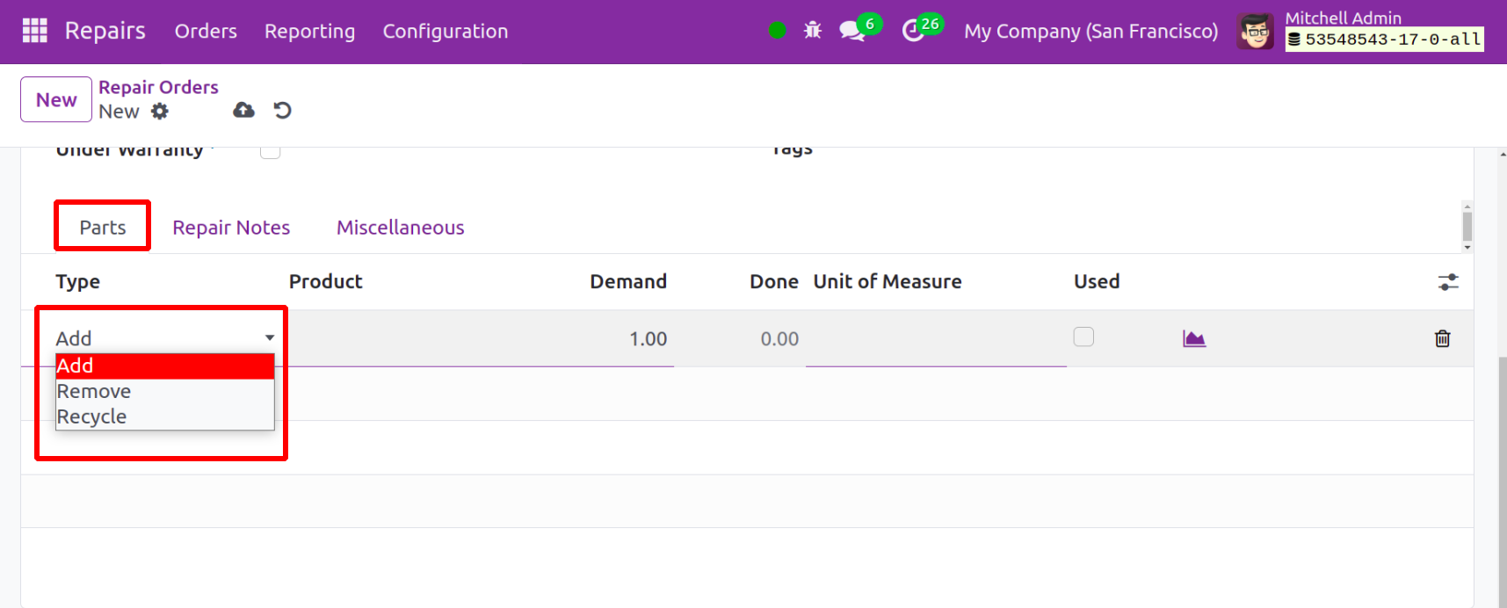Viewport: 1507px width, 608px height.
Task: Open optional columns settings sliders icon
Action: coord(1448,282)
